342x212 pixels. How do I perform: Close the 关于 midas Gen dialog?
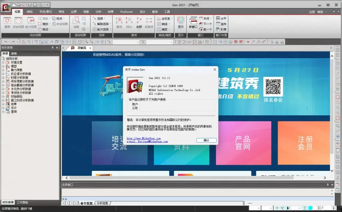(x=215, y=70)
